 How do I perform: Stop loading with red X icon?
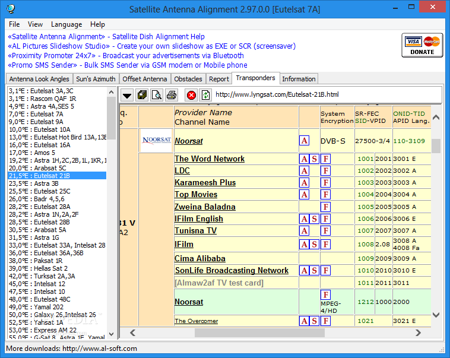191,95
